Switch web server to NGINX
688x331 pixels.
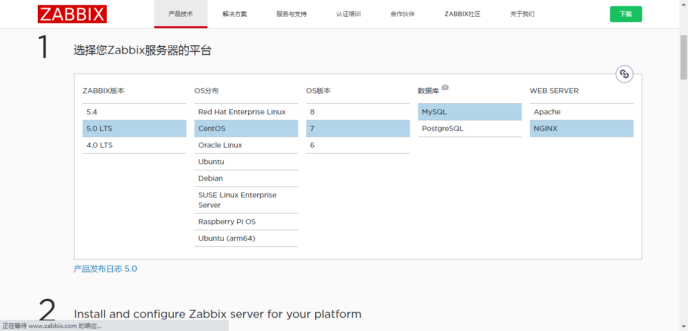[x=581, y=128]
